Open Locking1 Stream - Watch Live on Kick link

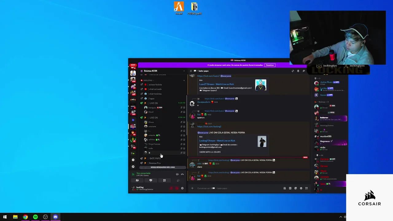point(217,141)
